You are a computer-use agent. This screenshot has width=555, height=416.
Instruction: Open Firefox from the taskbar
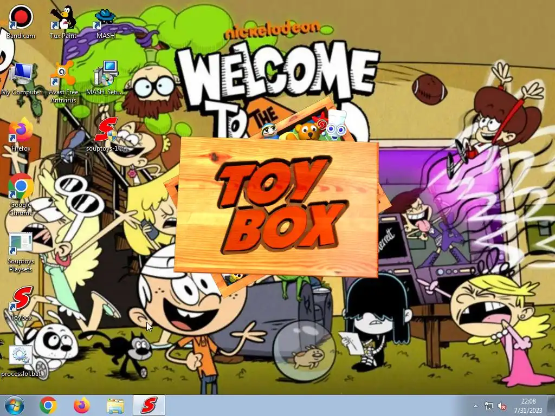click(x=82, y=405)
